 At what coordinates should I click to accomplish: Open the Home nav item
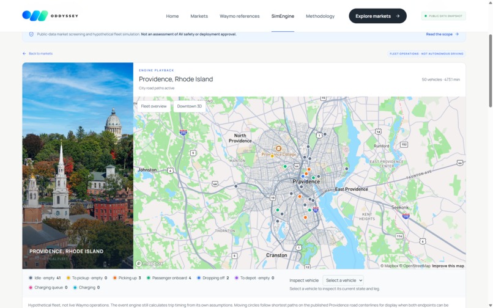pyautogui.click(x=172, y=16)
